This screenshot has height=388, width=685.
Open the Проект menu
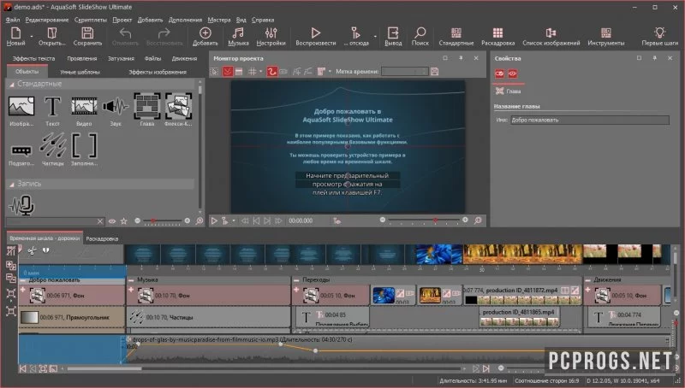pyautogui.click(x=122, y=20)
